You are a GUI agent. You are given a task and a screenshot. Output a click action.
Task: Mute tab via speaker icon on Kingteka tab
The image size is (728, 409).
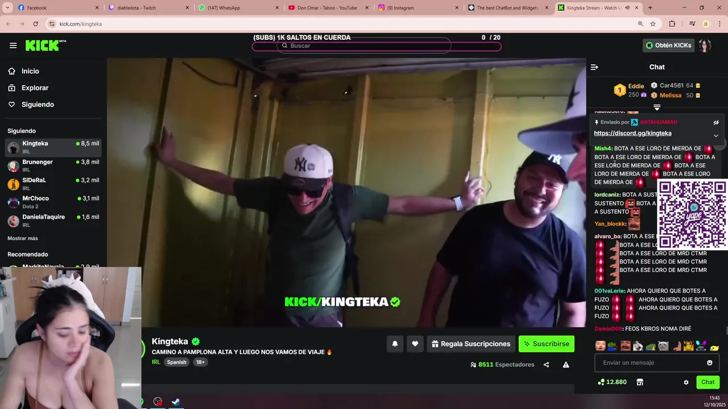point(627,8)
